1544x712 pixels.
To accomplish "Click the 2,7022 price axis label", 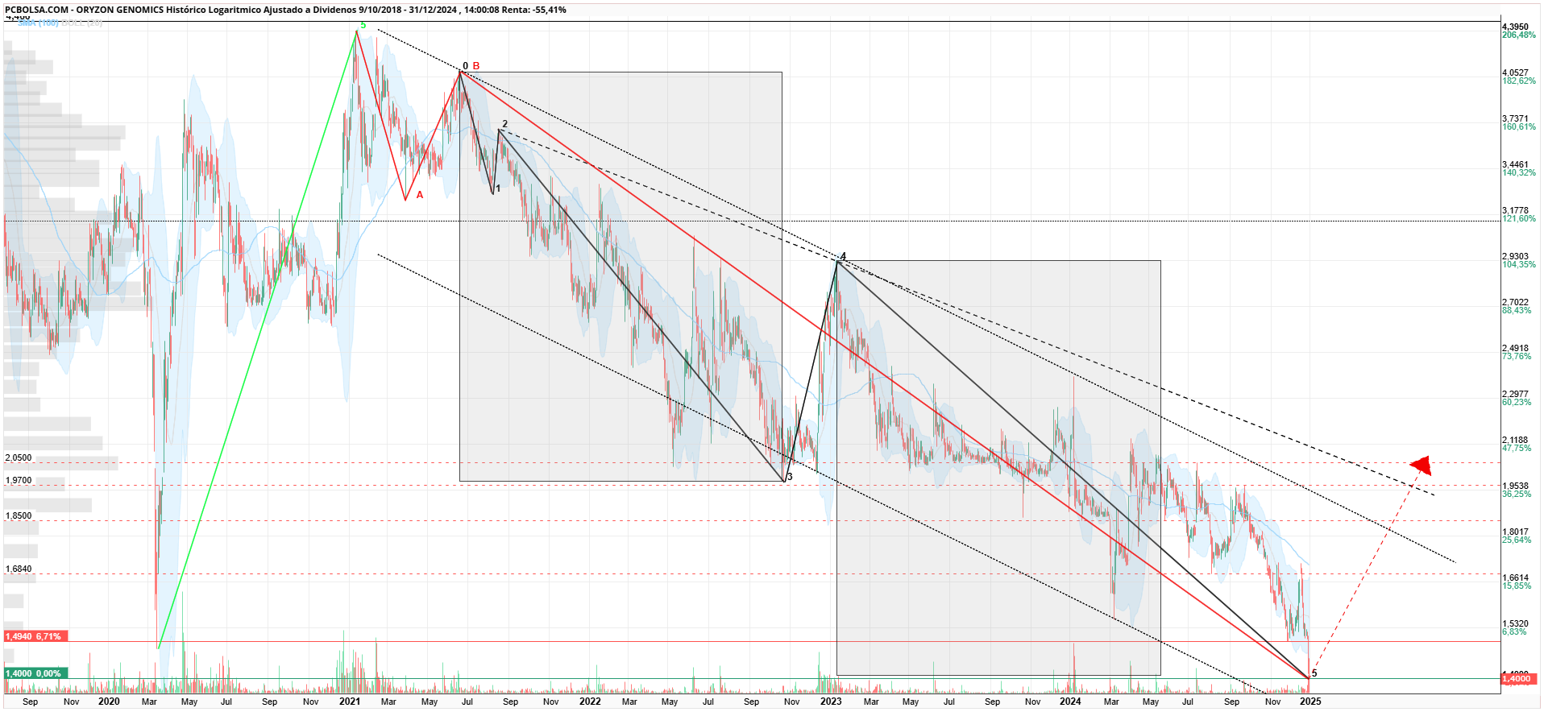I will [x=1515, y=302].
